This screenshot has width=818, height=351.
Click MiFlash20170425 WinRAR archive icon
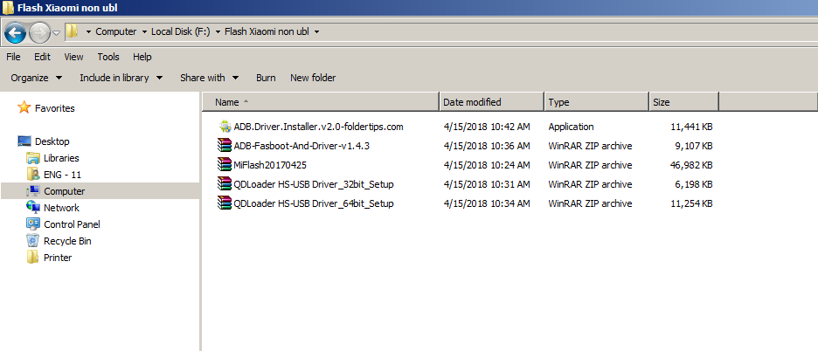point(225,165)
